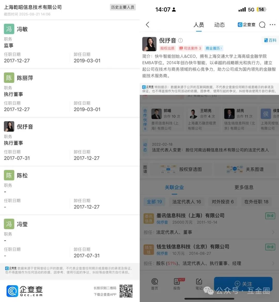Select the 在外任职 18 filter chip
This screenshot has height=302, width=279.
point(256,202)
